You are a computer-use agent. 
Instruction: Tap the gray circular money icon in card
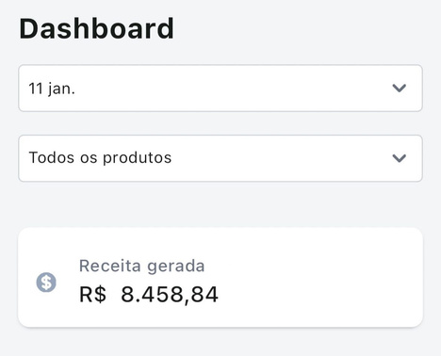[46, 282]
